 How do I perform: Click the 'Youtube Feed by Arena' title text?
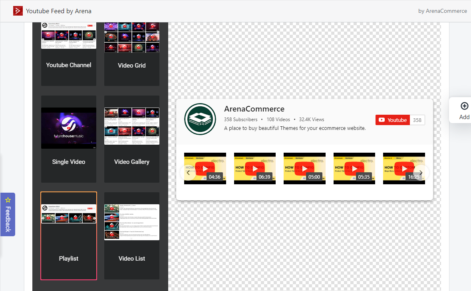pyautogui.click(x=59, y=11)
